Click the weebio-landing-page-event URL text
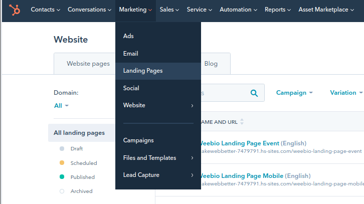This screenshot has width=364, height=204. click(x=281, y=151)
